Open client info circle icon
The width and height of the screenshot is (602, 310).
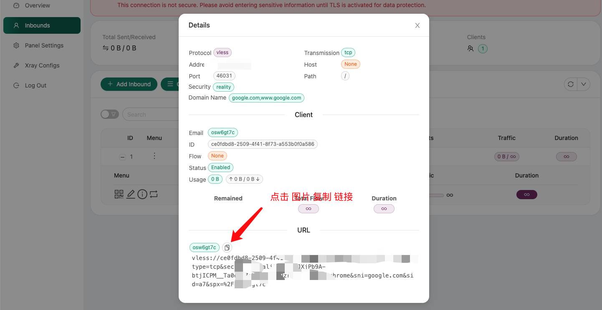tap(142, 194)
